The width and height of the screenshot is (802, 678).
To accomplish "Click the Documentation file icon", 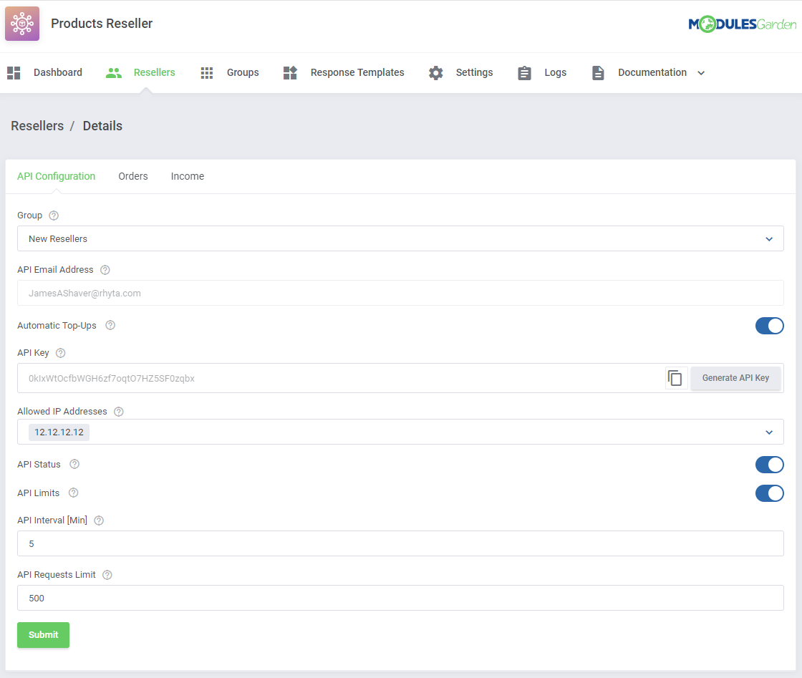I will (x=598, y=72).
